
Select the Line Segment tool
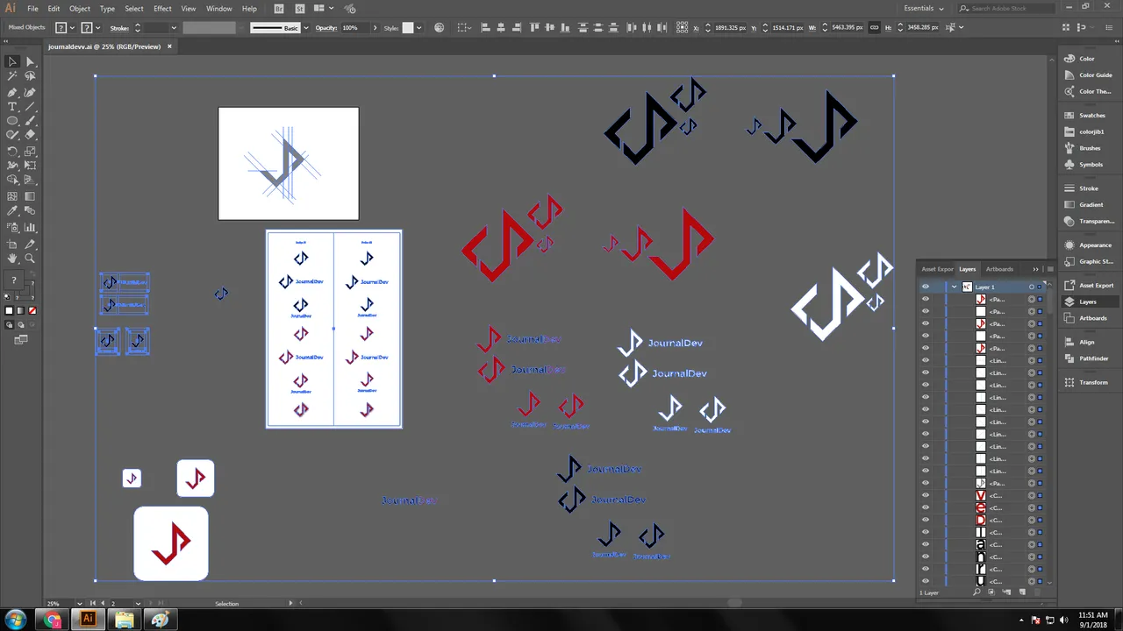[30, 106]
